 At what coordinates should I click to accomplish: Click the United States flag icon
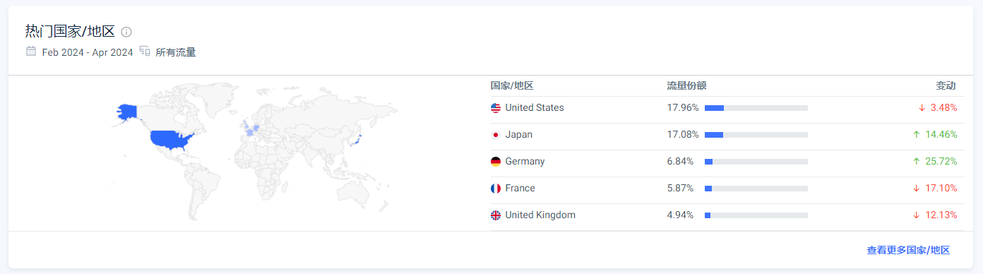(496, 108)
